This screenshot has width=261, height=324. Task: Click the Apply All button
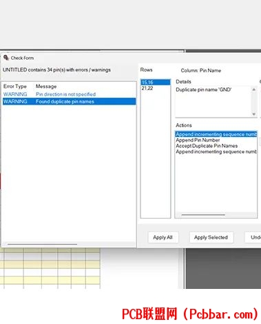(x=163, y=237)
